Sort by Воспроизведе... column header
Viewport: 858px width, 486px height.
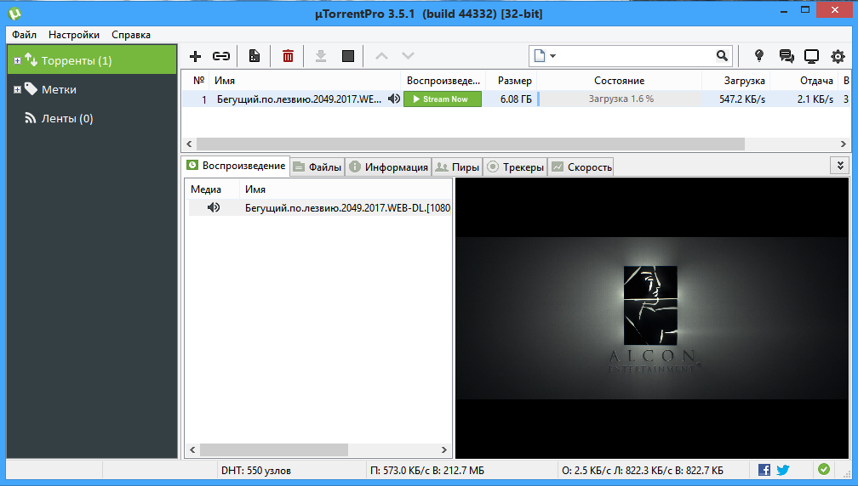(443, 80)
